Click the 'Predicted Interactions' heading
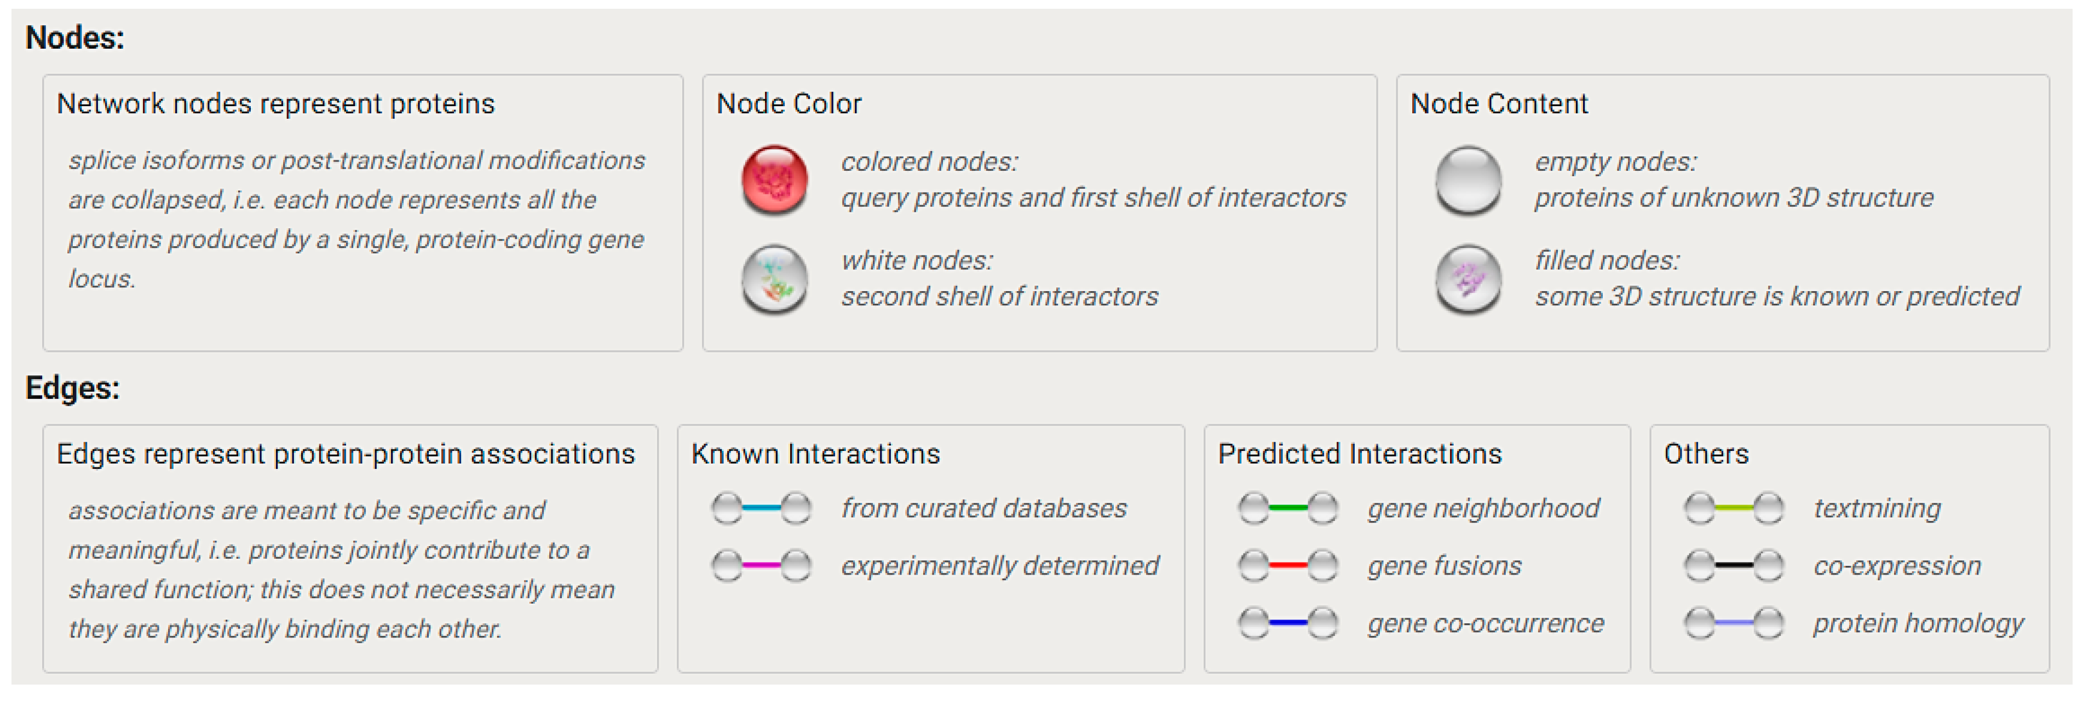The image size is (2083, 701). click(x=1359, y=454)
